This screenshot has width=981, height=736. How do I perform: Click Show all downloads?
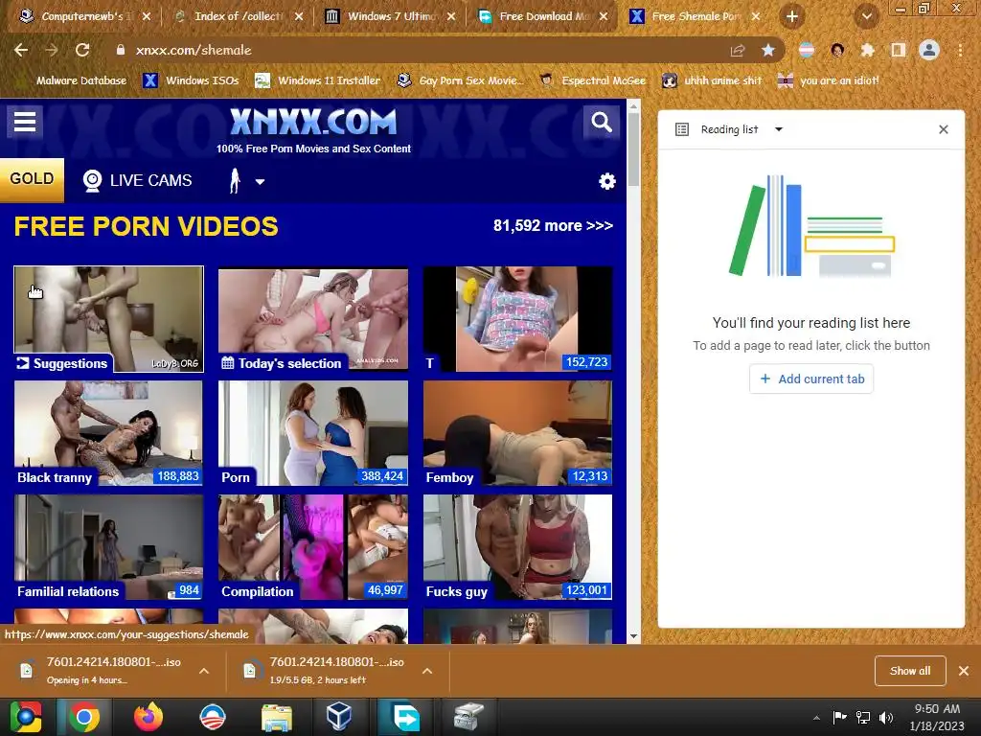tap(910, 670)
